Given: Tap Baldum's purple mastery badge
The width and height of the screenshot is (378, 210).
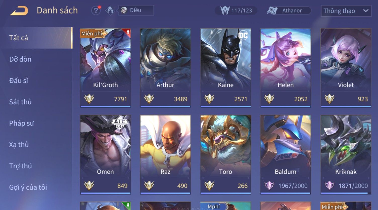Looking at the screenshot, I should (x=269, y=186).
